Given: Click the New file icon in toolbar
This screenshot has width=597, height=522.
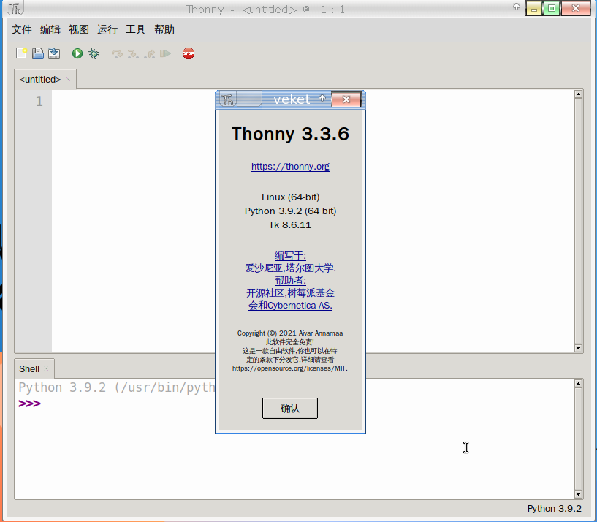Looking at the screenshot, I should [x=21, y=53].
